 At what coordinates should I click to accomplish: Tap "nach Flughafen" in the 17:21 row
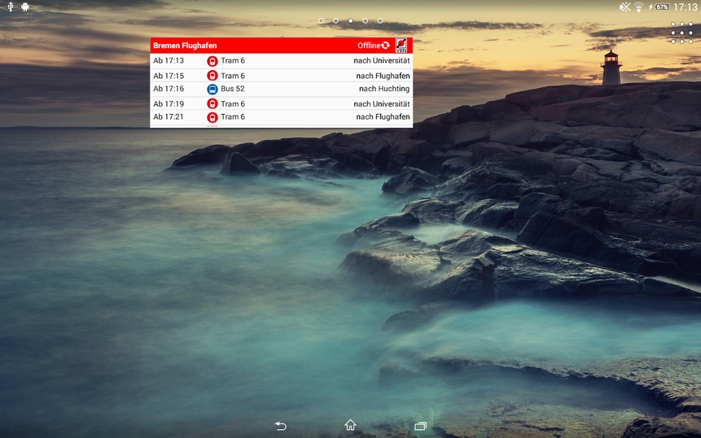point(383,117)
